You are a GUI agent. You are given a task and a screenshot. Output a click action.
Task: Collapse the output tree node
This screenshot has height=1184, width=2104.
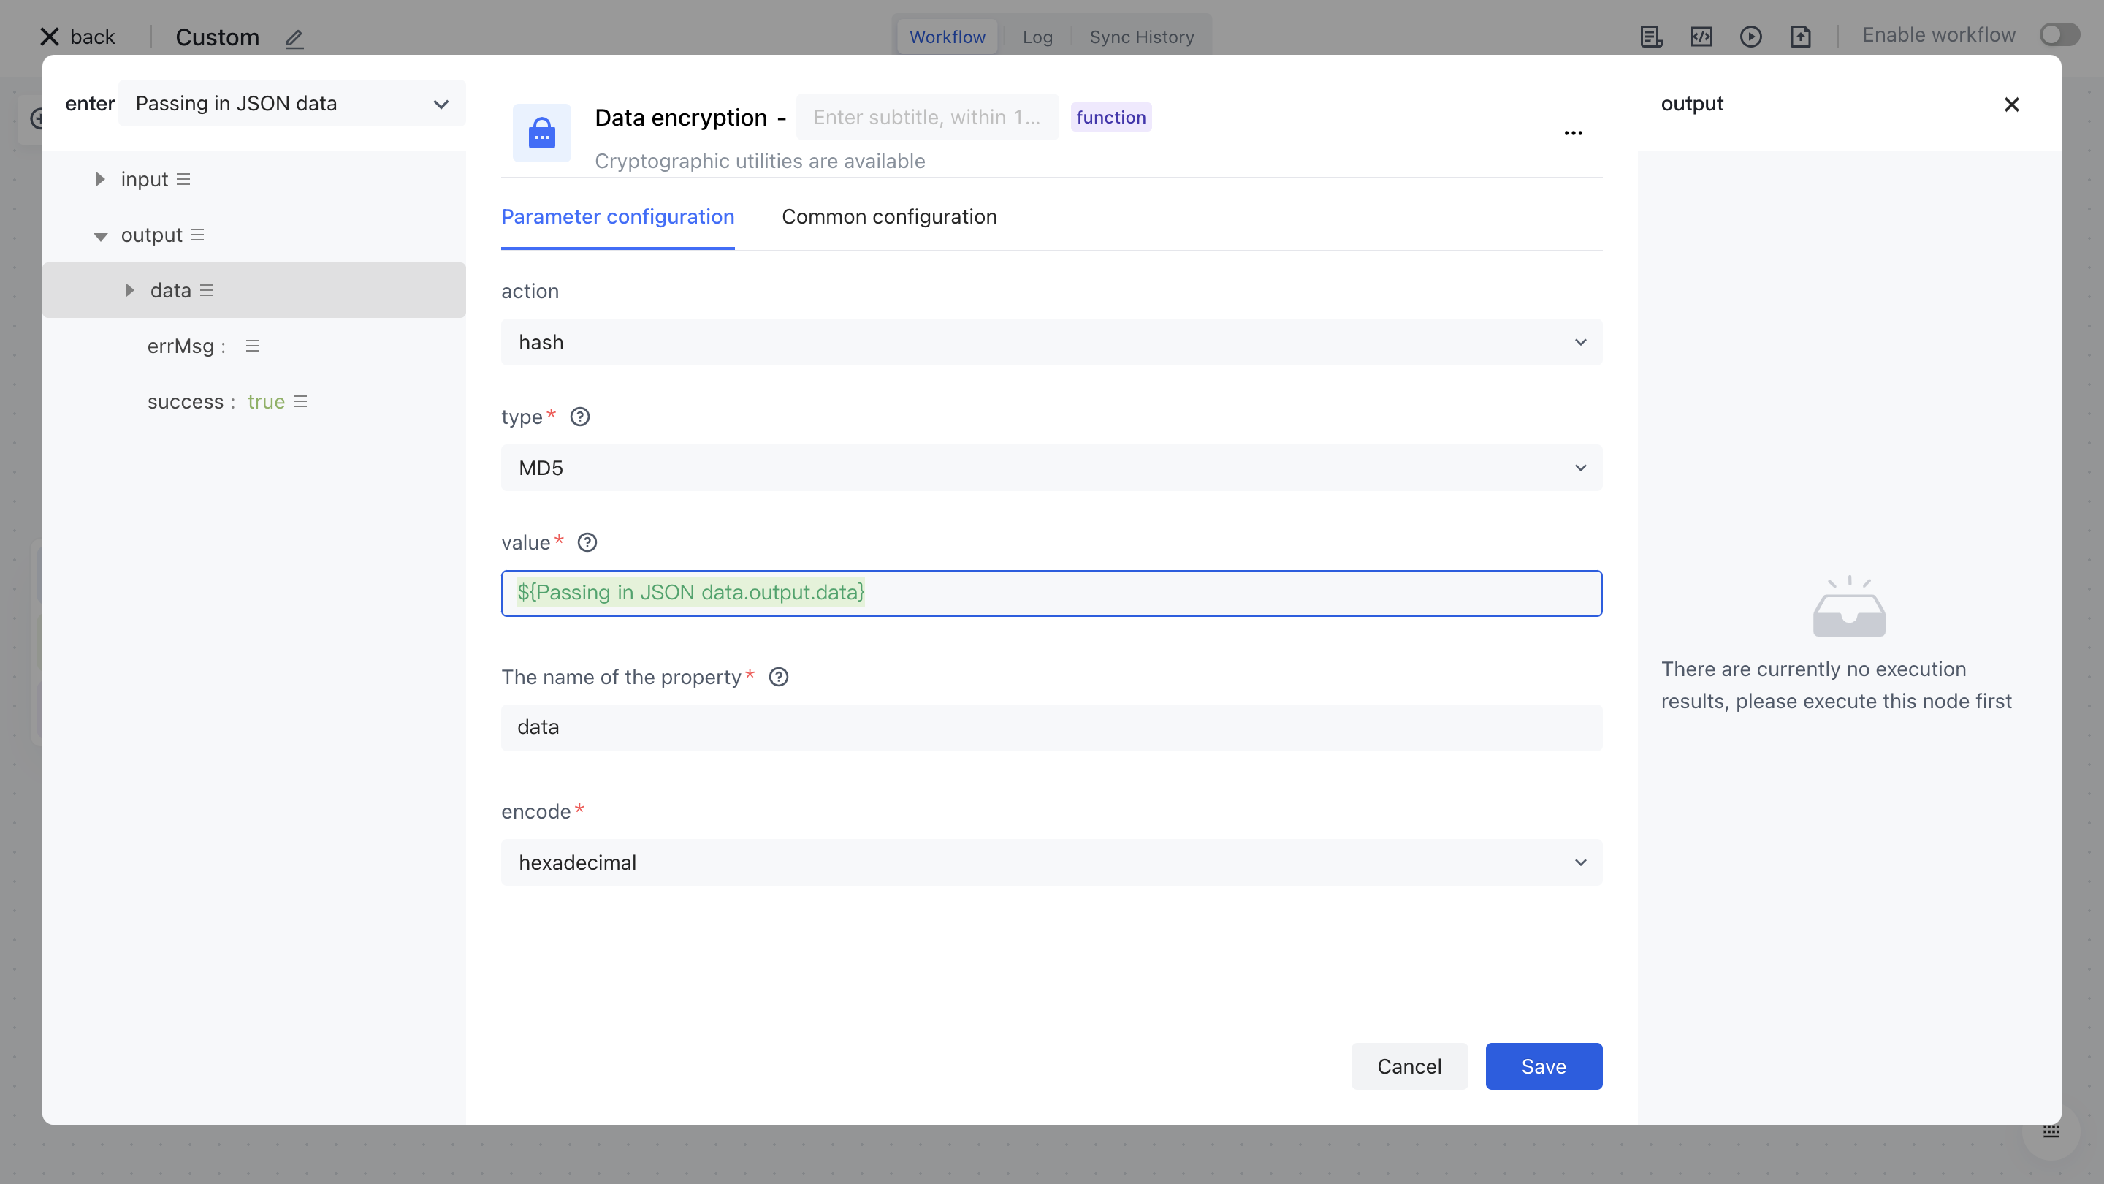coord(99,236)
